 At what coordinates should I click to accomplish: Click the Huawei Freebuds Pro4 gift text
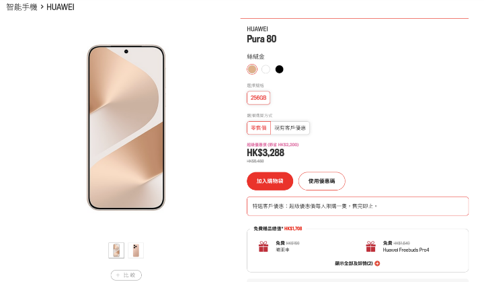coord(406,250)
